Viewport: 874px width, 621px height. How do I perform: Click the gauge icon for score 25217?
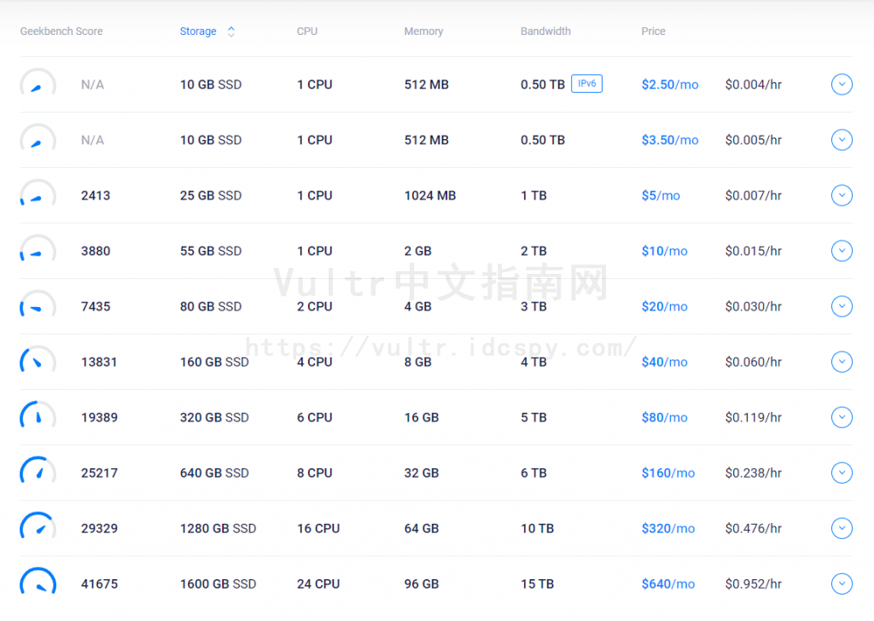click(x=38, y=470)
